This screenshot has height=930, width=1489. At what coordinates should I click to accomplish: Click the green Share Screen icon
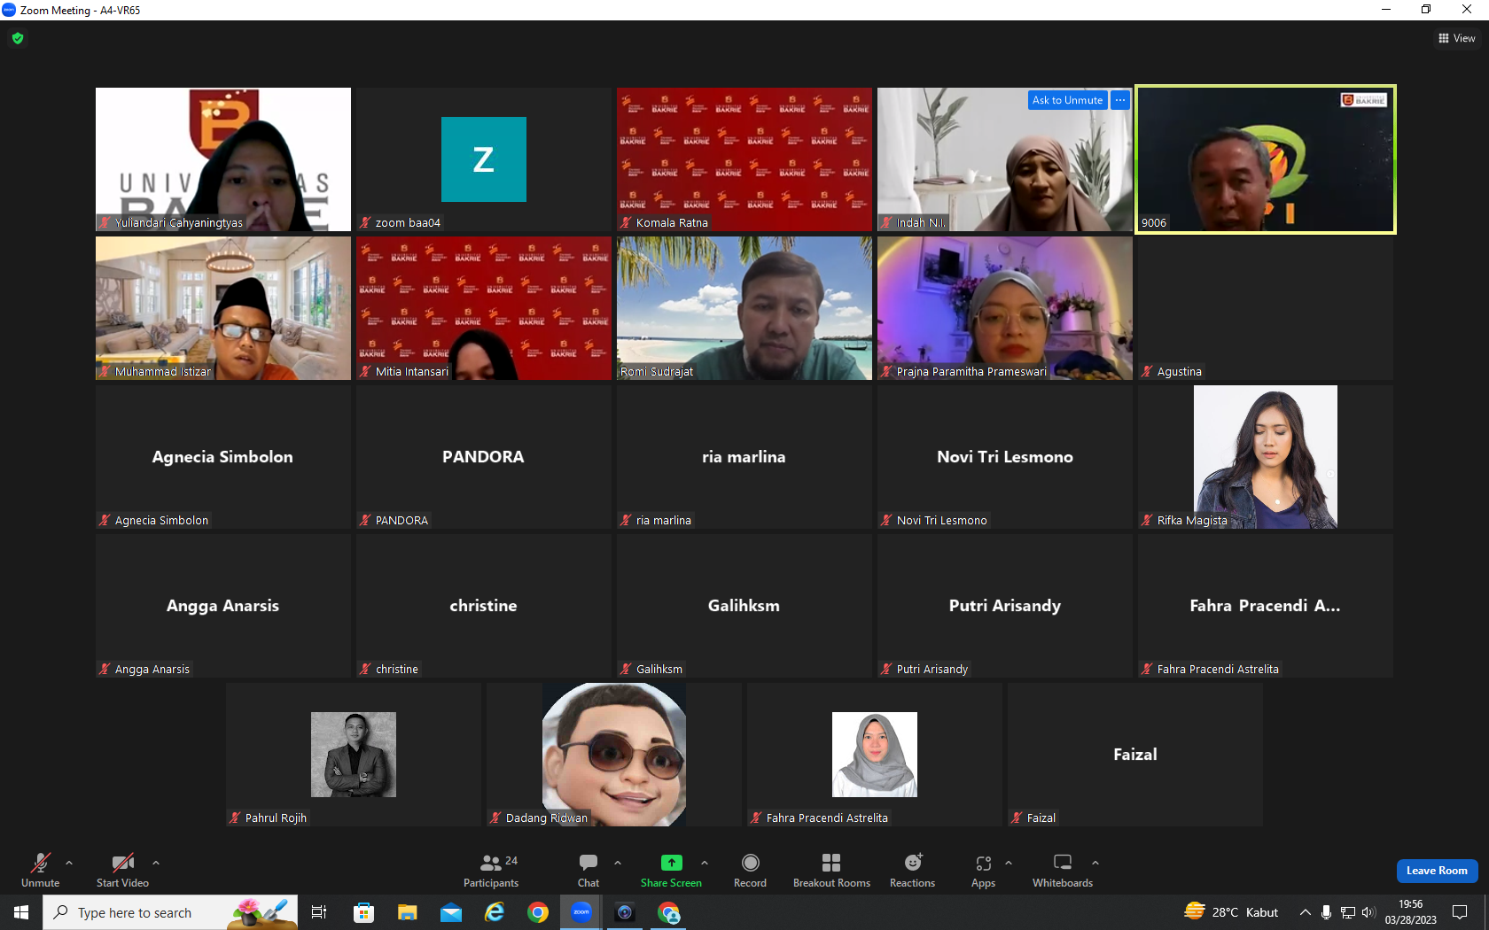point(672,863)
